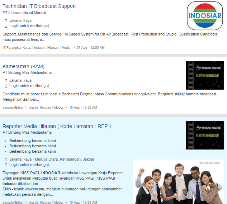This screenshot has height=204, width=227.
Task: Open the Kameraman (KAM) job title
Action: (23, 66)
